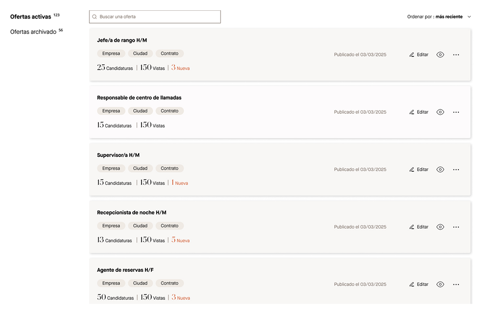The width and height of the screenshot is (484, 311).
Task: Open the Recepcionista de noche H/M offer title
Action: [x=132, y=213]
